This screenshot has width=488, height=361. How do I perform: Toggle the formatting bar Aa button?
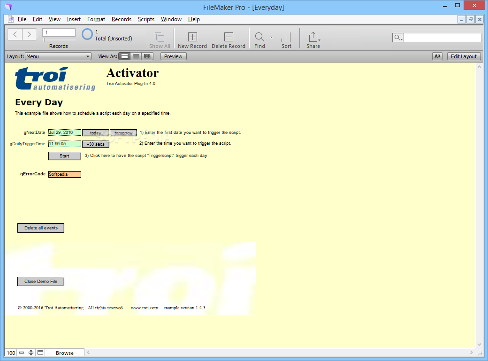tap(437, 56)
